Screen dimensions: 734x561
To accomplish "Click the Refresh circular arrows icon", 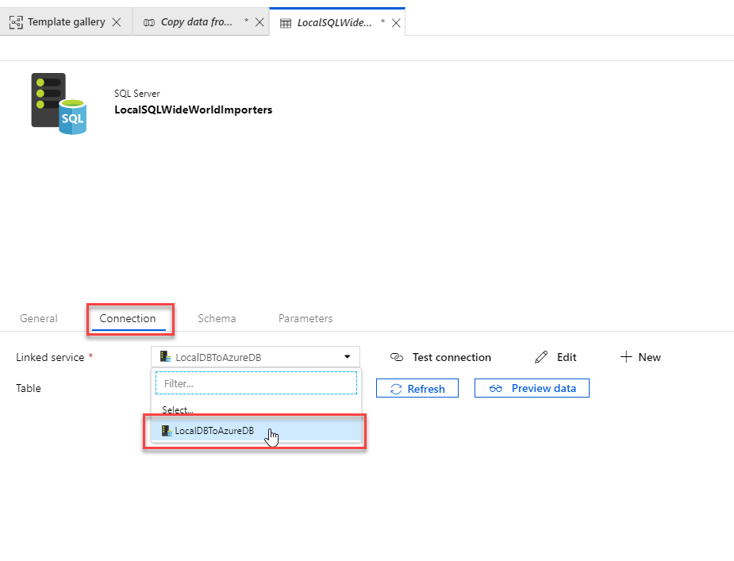I will (x=396, y=389).
